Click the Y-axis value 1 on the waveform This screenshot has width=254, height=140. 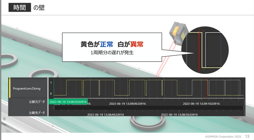(x=50, y=82)
